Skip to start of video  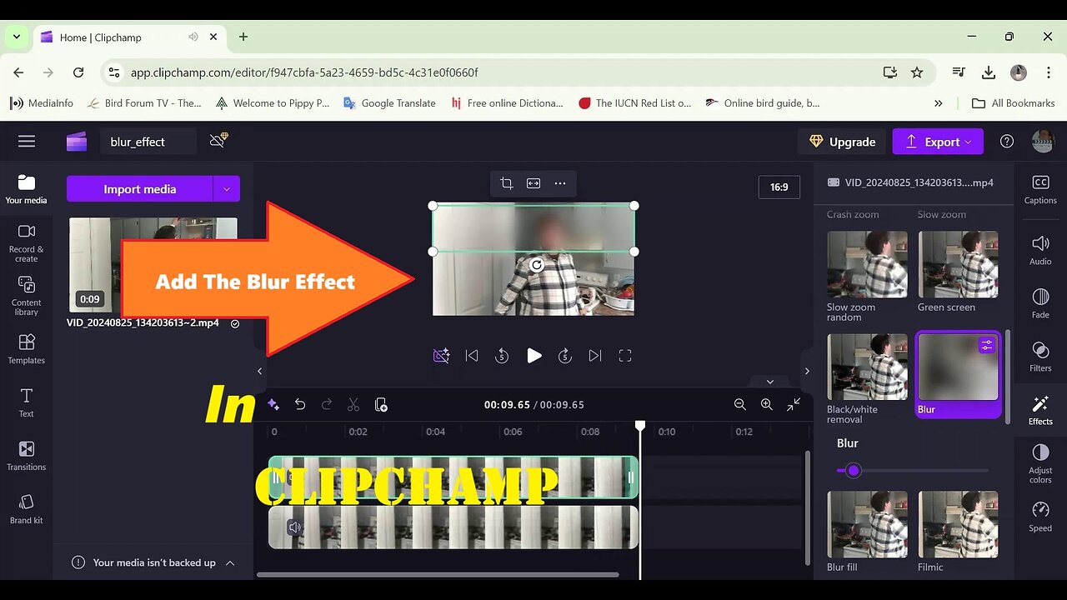click(472, 356)
